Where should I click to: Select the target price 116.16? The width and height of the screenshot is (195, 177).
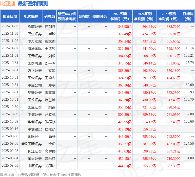(189, 48)
